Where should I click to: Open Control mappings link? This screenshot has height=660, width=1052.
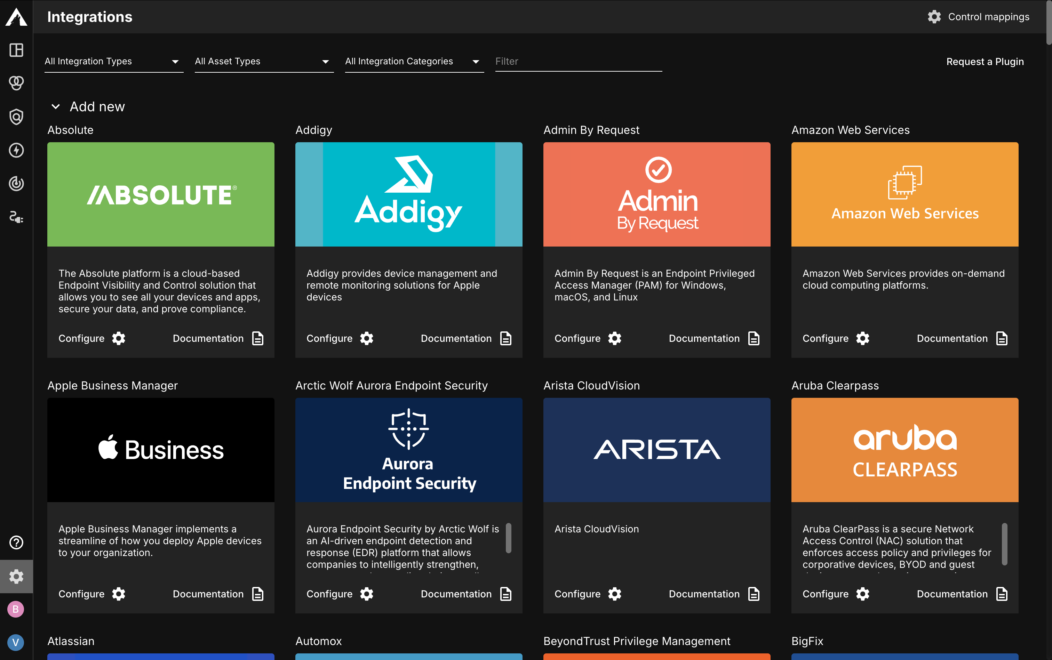click(988, 17)
